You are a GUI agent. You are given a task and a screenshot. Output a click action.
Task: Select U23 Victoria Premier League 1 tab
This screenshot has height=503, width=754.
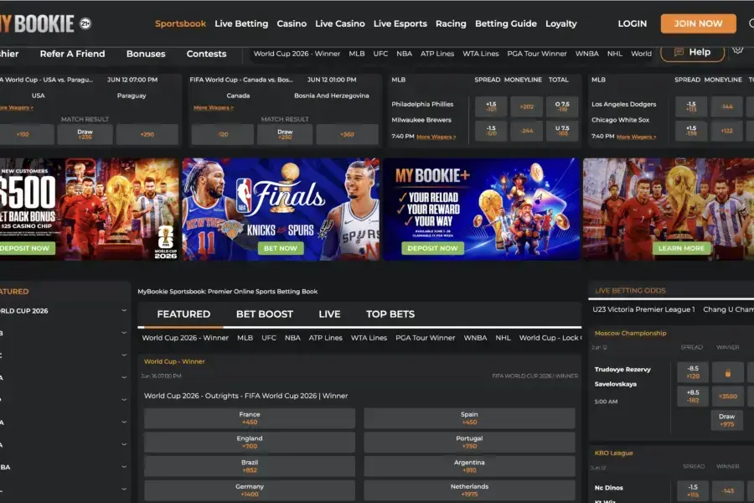pos(643,309)
